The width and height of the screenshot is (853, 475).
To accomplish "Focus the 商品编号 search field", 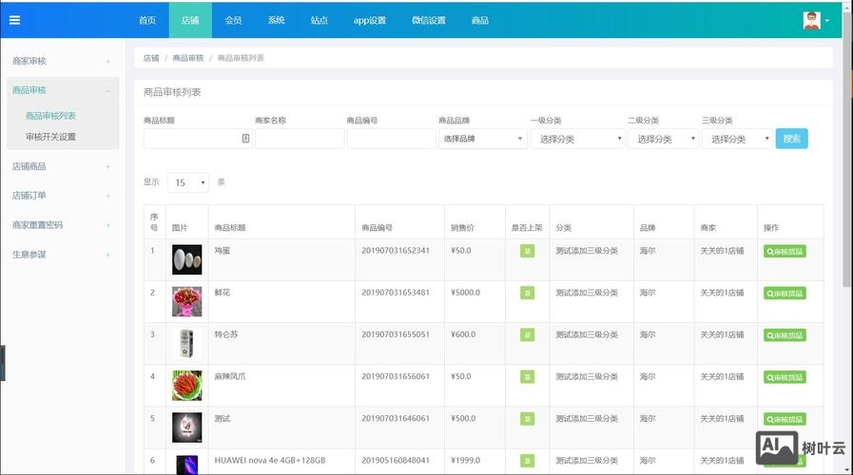I will point(391,139).
